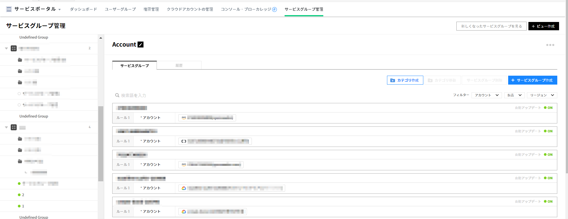This screenshot has width=568, height=219.
Task: Collapse the tree group with count 2
Action: (6, 48)
